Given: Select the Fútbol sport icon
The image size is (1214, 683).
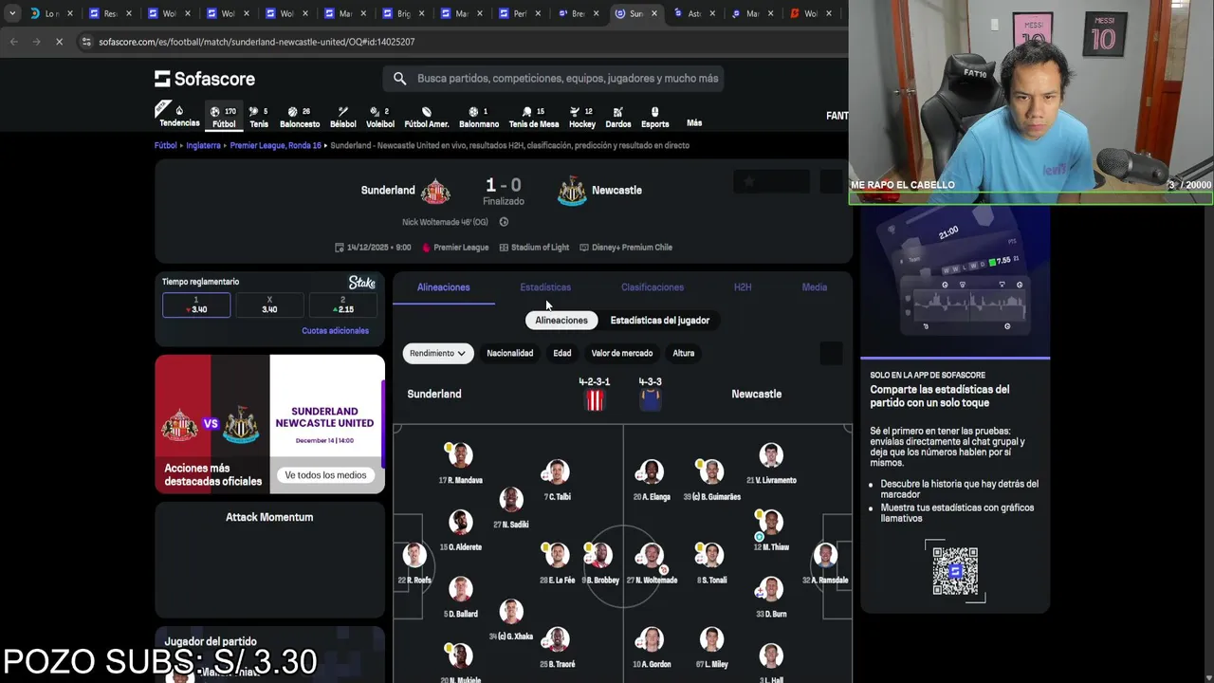Looking at the screenshot, I should (224, 117).
